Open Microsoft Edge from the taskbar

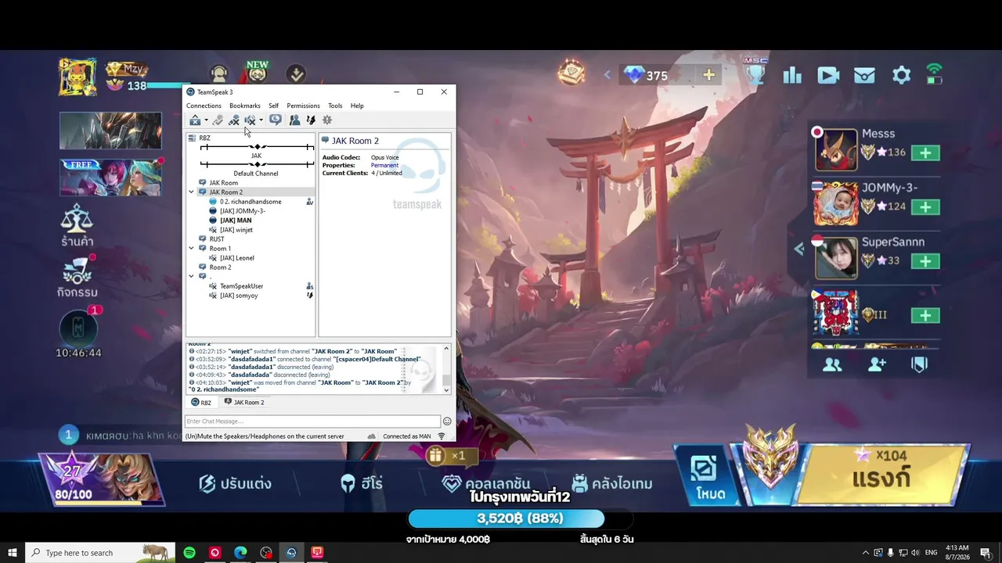[240, 553]
